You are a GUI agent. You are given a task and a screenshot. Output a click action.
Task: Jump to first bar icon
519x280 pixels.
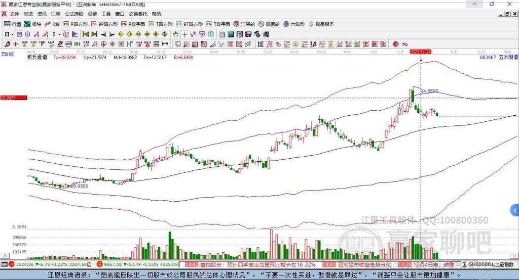(x=85, y=34)
